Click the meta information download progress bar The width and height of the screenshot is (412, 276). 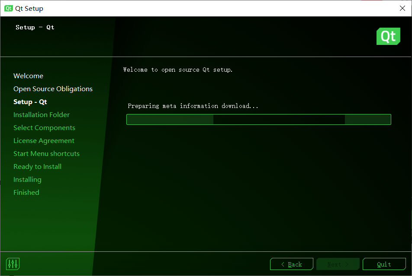click(x=258, y=119)
